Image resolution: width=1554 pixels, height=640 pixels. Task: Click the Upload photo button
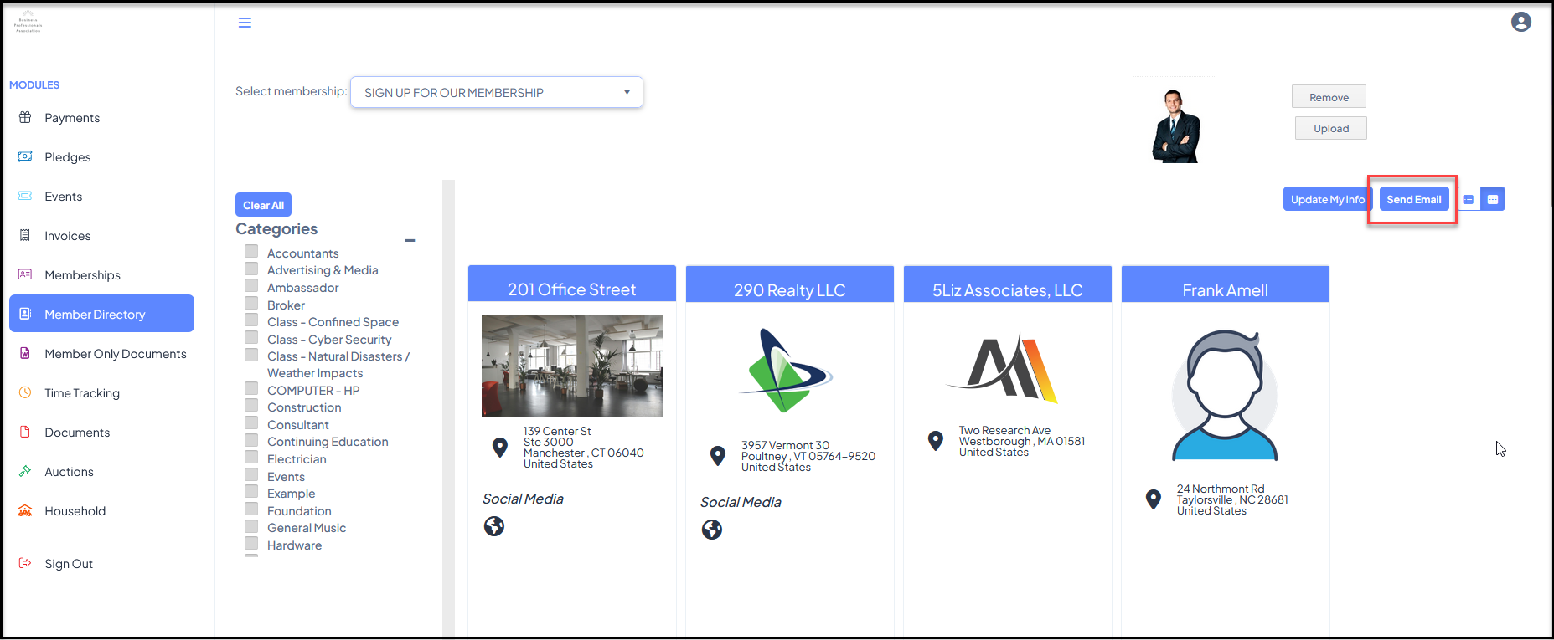click(x=1331, y=128)
